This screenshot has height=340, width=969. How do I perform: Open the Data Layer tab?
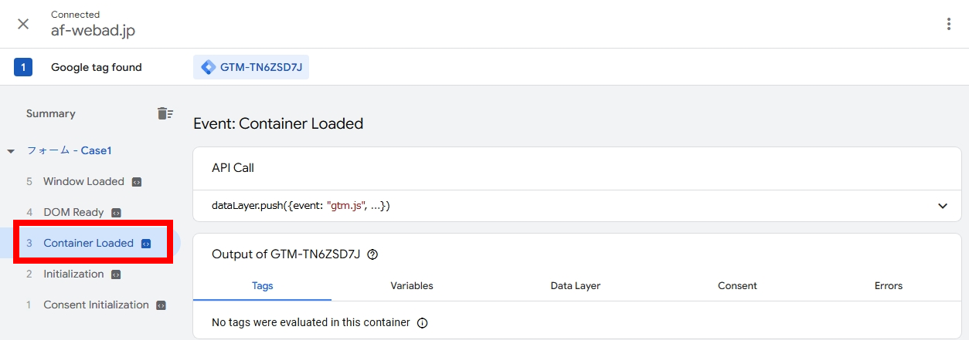pos(575,286)
